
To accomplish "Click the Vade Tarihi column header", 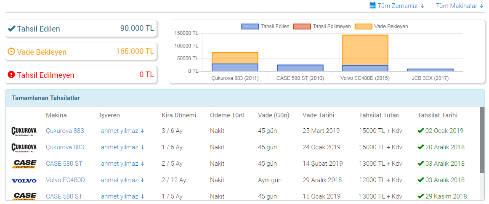I will 319,115.
